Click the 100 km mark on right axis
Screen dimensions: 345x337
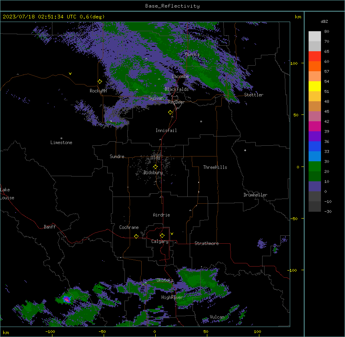coord(294,63)
